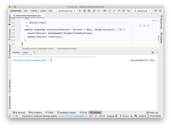Screen dimensions: 171x128
Task: Open the Remote Host side panel
Action: click(x=161, y=22)
